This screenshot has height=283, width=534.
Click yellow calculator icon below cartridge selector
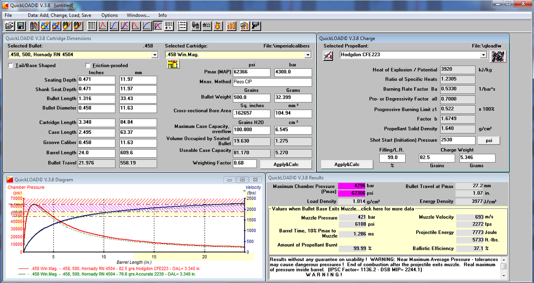[x=173, y=64]
